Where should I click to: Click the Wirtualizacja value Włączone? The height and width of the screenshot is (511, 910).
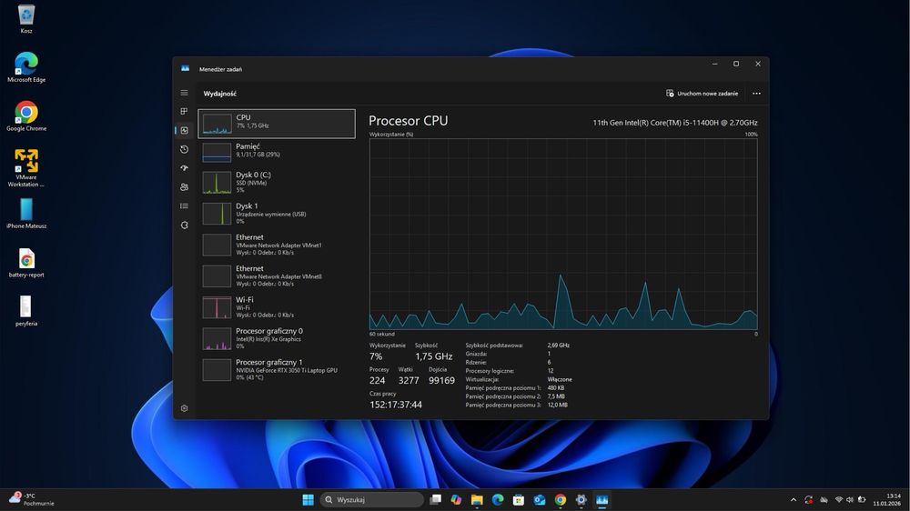coord(560,379)
